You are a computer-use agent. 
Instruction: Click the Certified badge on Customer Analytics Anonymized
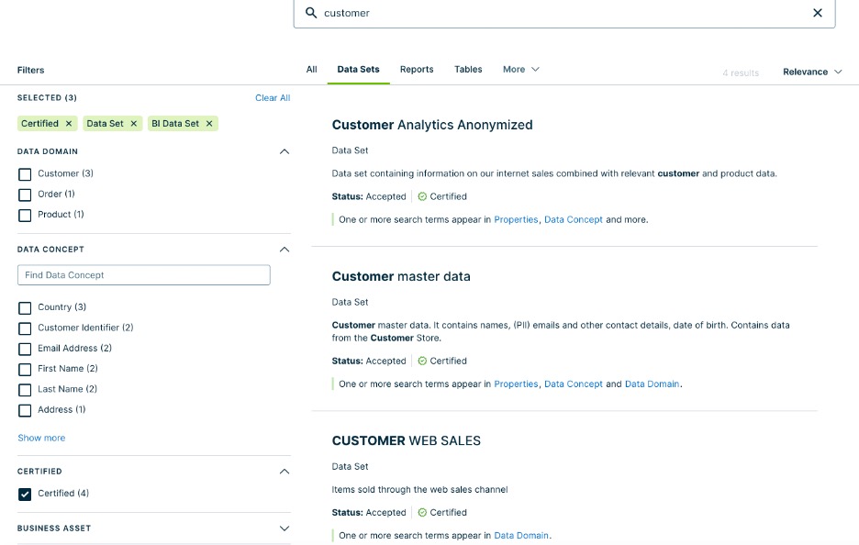pos(442,195)
